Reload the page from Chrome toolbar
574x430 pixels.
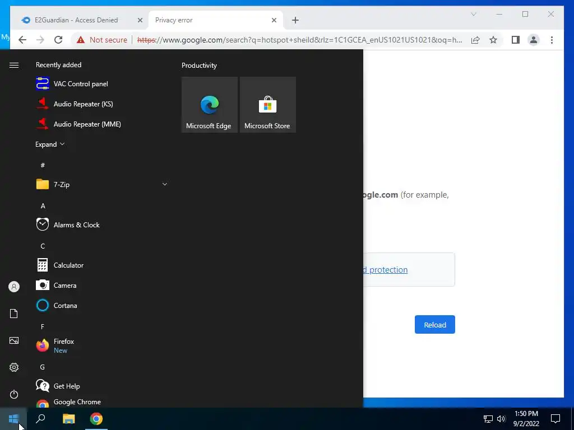coord(58,40)
